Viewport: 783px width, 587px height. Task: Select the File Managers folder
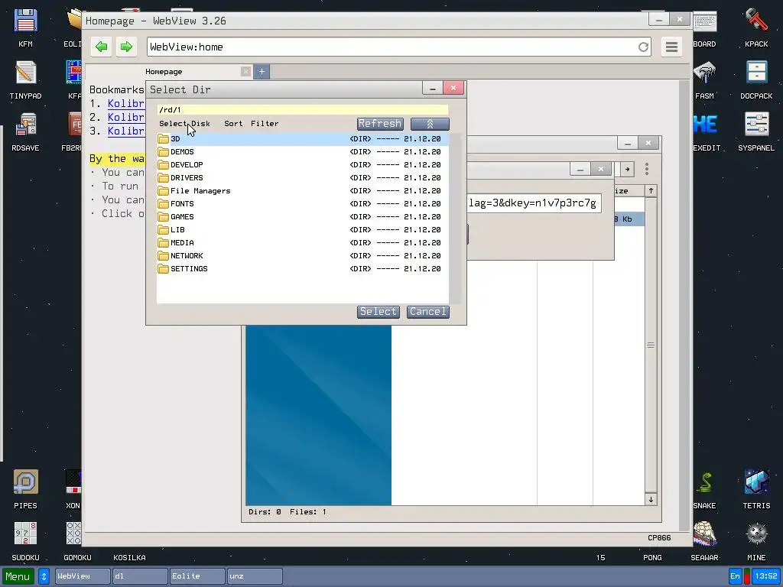tap(303, 190)
